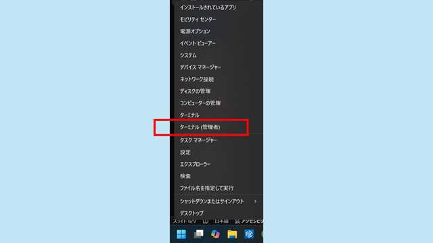This screenshot has width=433, height=243.
Task: Open the Windows Start button
Action: 181,234
